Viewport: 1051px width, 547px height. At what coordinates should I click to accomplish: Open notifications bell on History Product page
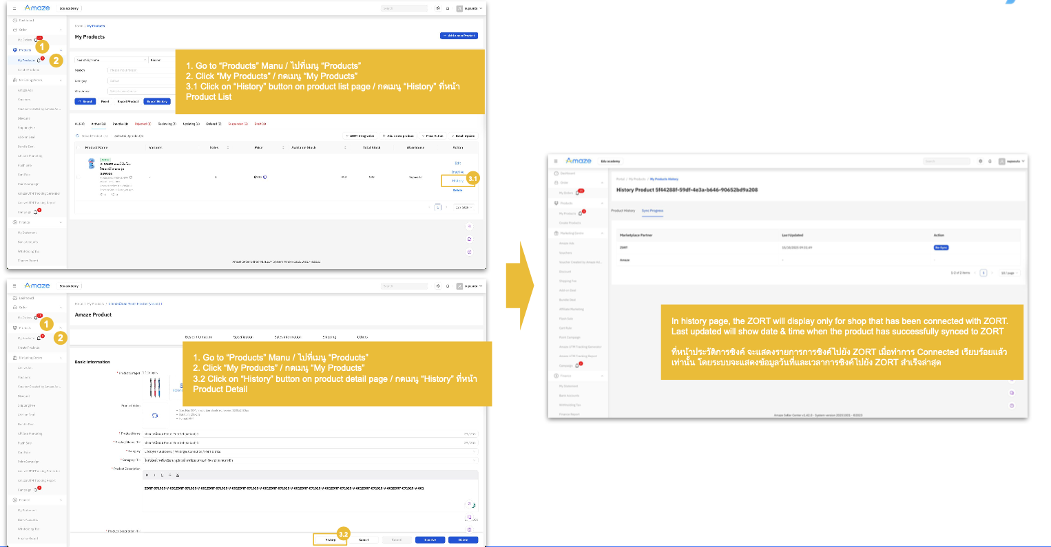click(990, 161)
